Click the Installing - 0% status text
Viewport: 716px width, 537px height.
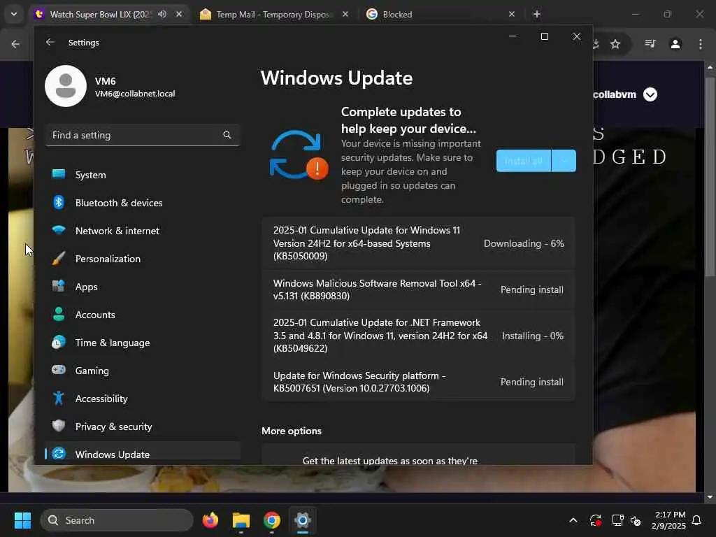(532, 336)
